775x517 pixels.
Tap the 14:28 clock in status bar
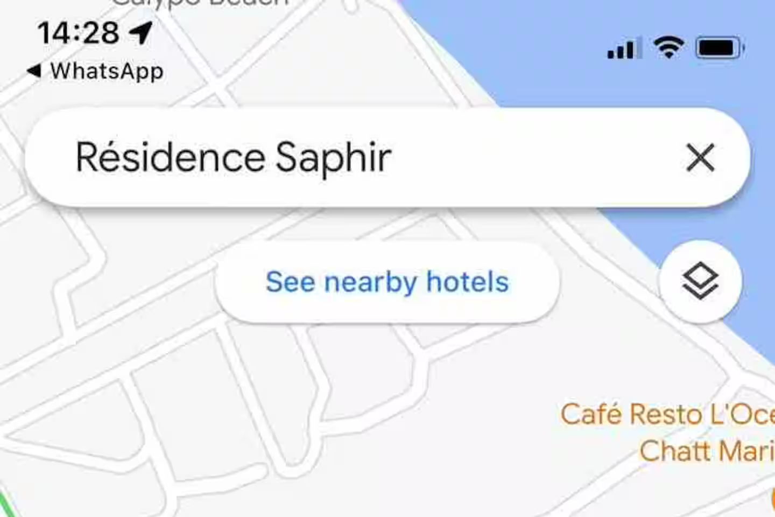pos(79,33)
